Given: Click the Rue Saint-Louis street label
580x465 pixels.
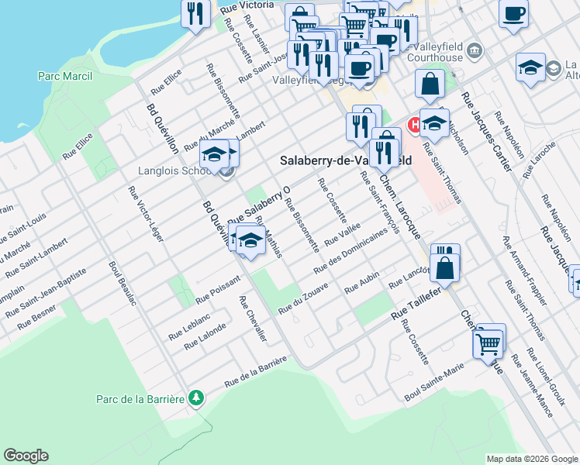Looking at the screenshot, I should [22, 229].
